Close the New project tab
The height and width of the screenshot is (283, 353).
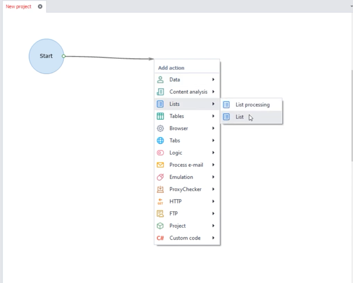(x=40, y=7)
